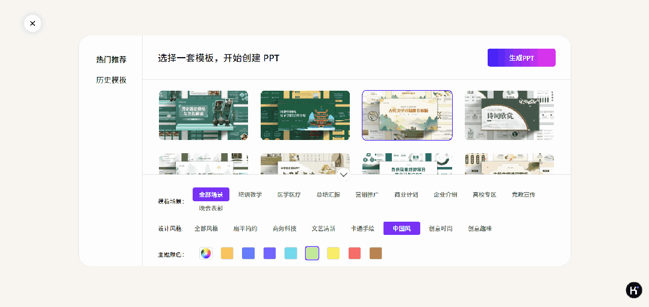This screenshot has height=307, width=649.
Task: Choose the purple theme color swatch
Action: point(270,254)
